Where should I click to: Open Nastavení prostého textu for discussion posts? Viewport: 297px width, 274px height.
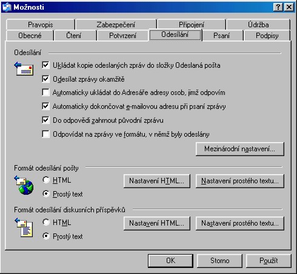click(x=240, y=223)
